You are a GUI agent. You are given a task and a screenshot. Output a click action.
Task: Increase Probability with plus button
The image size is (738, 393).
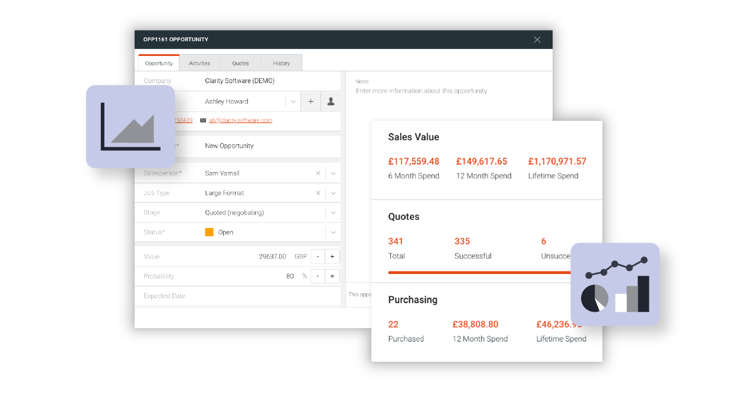(x=332, y=276)
